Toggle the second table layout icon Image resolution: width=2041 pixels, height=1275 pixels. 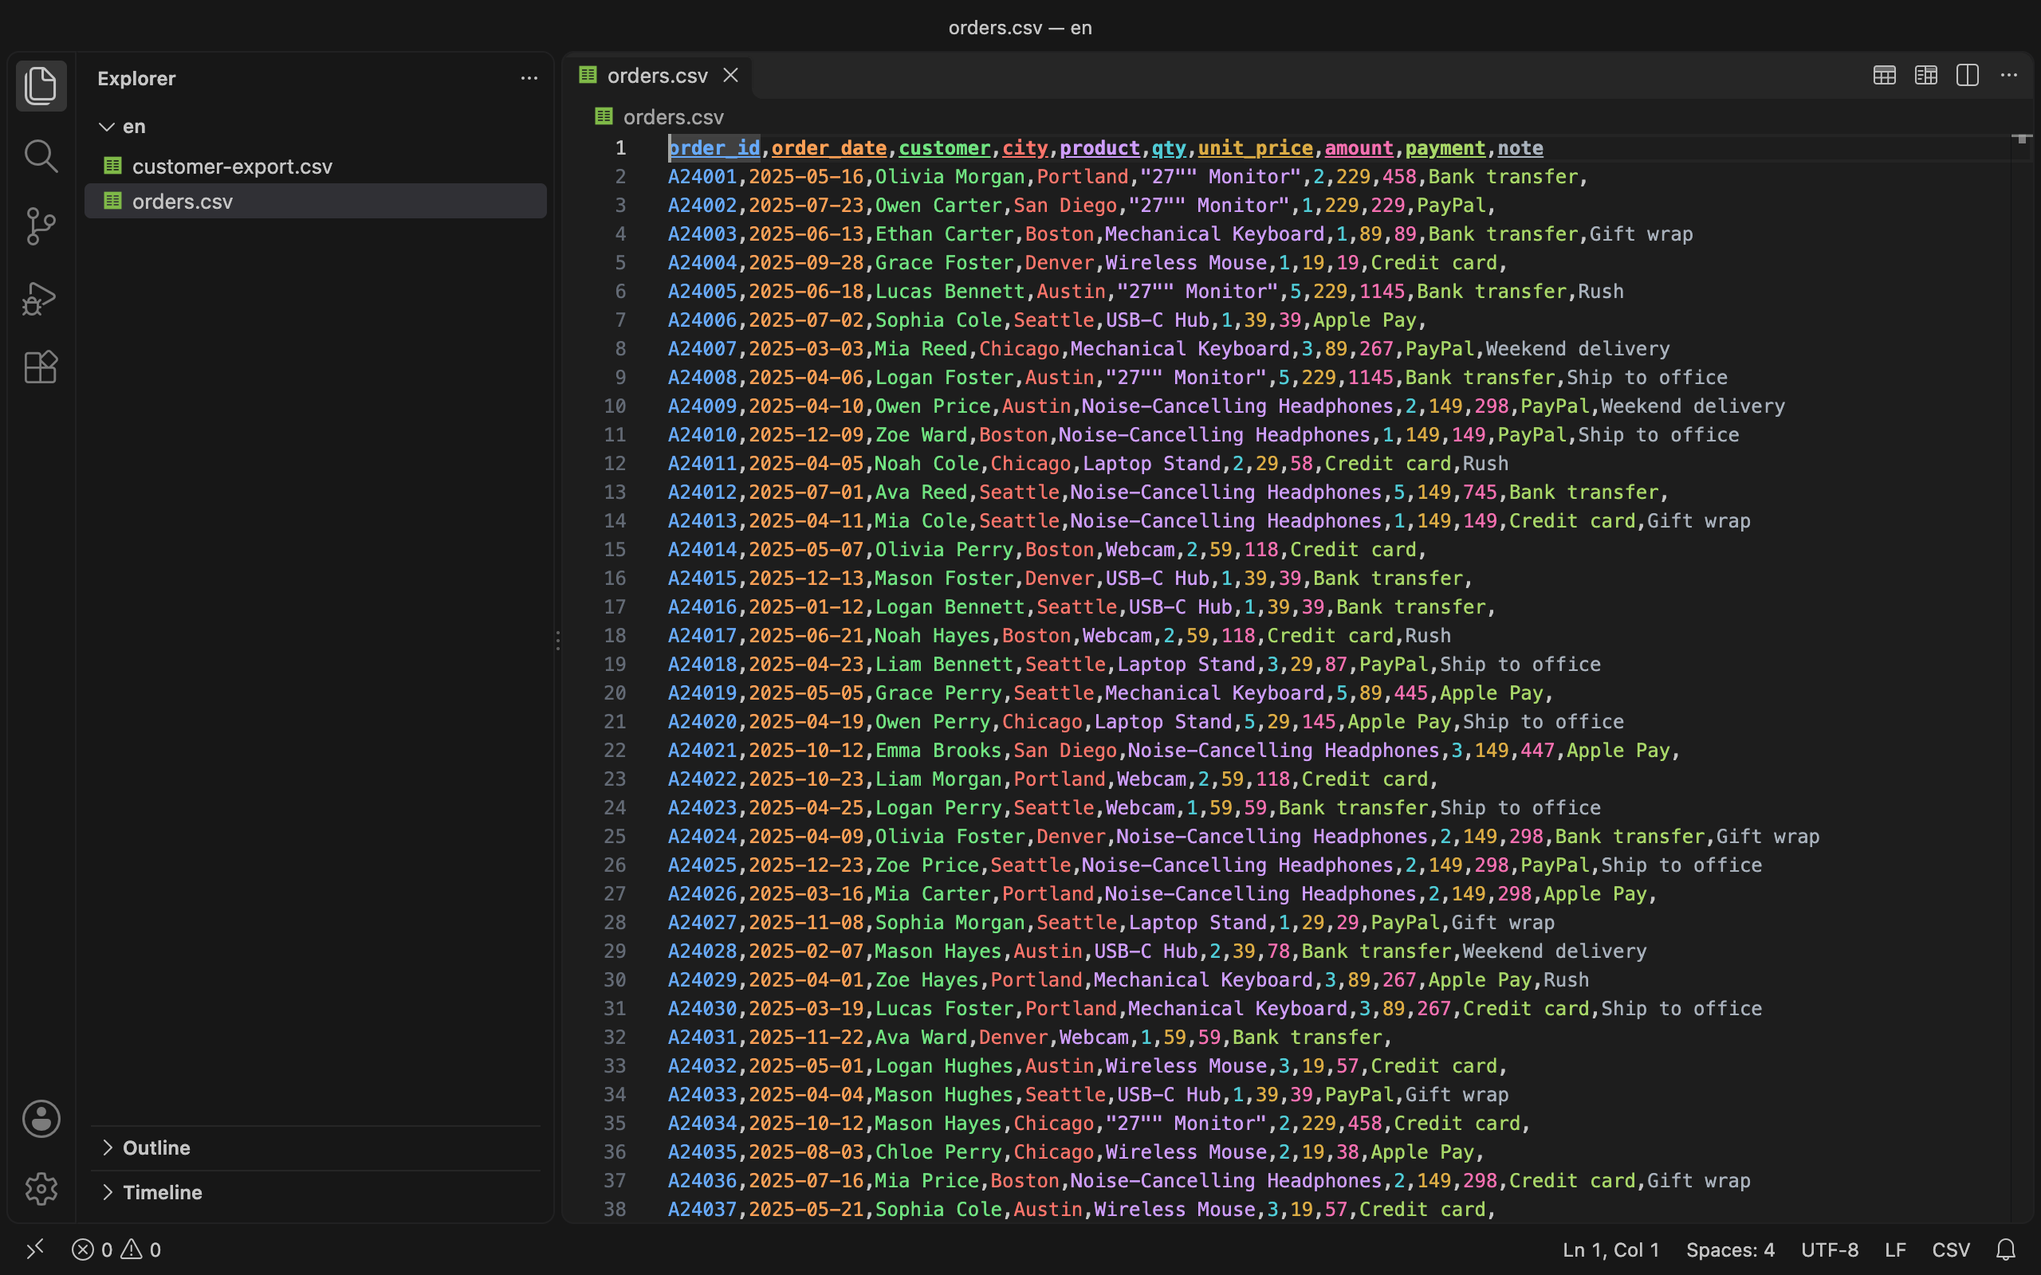coord(1926,75)
